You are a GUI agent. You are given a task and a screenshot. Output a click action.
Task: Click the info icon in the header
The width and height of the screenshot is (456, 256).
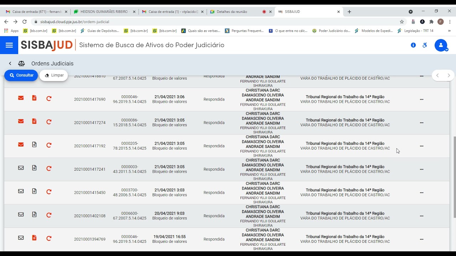click(x=413, y=45)
